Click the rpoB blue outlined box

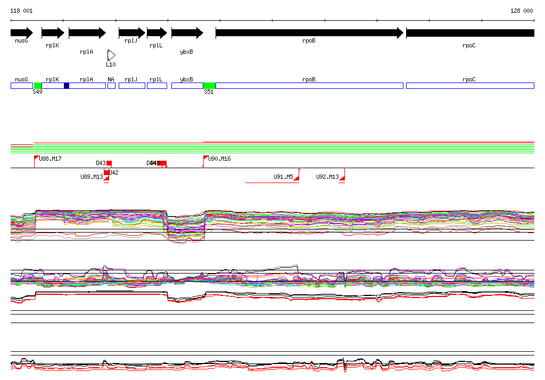click(x=309, y=86)
